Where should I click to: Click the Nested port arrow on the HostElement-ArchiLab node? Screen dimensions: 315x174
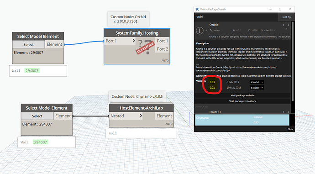point(141,116)
